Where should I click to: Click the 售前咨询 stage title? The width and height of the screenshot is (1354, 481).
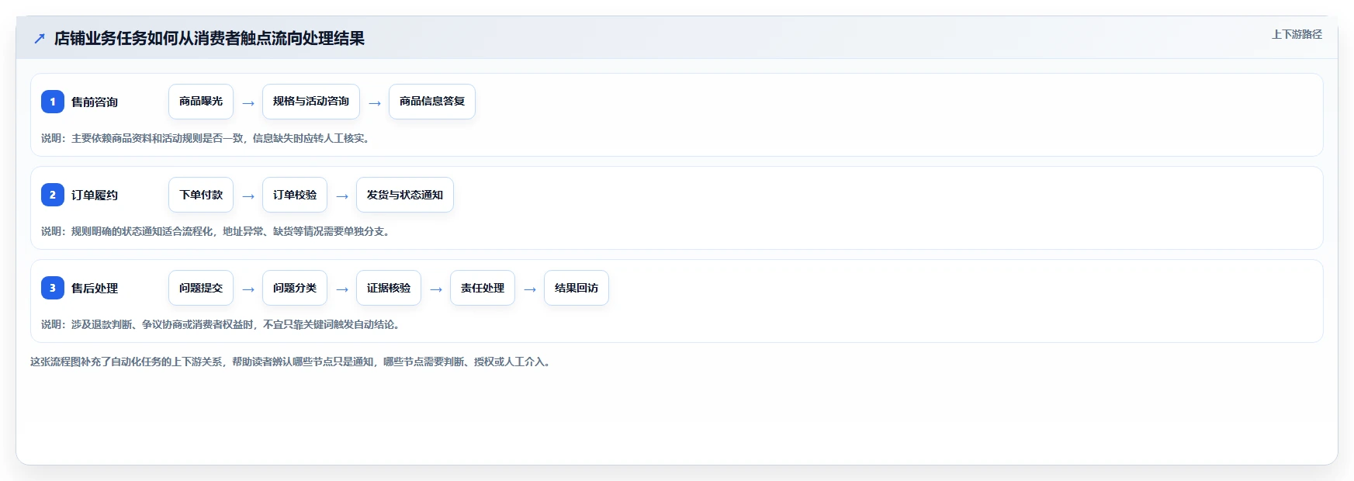(x=95, y=102)
